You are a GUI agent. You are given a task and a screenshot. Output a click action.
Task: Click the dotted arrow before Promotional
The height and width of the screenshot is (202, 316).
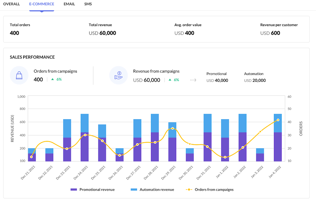pos(193,80)
